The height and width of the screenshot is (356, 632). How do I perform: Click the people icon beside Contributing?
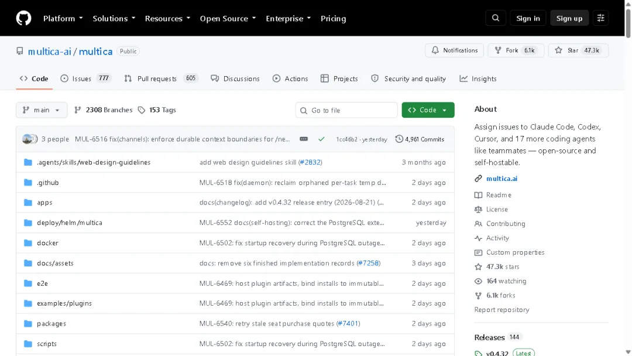[478, 224]
